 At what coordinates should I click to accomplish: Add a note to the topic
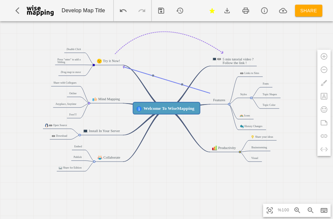(324, 123)
